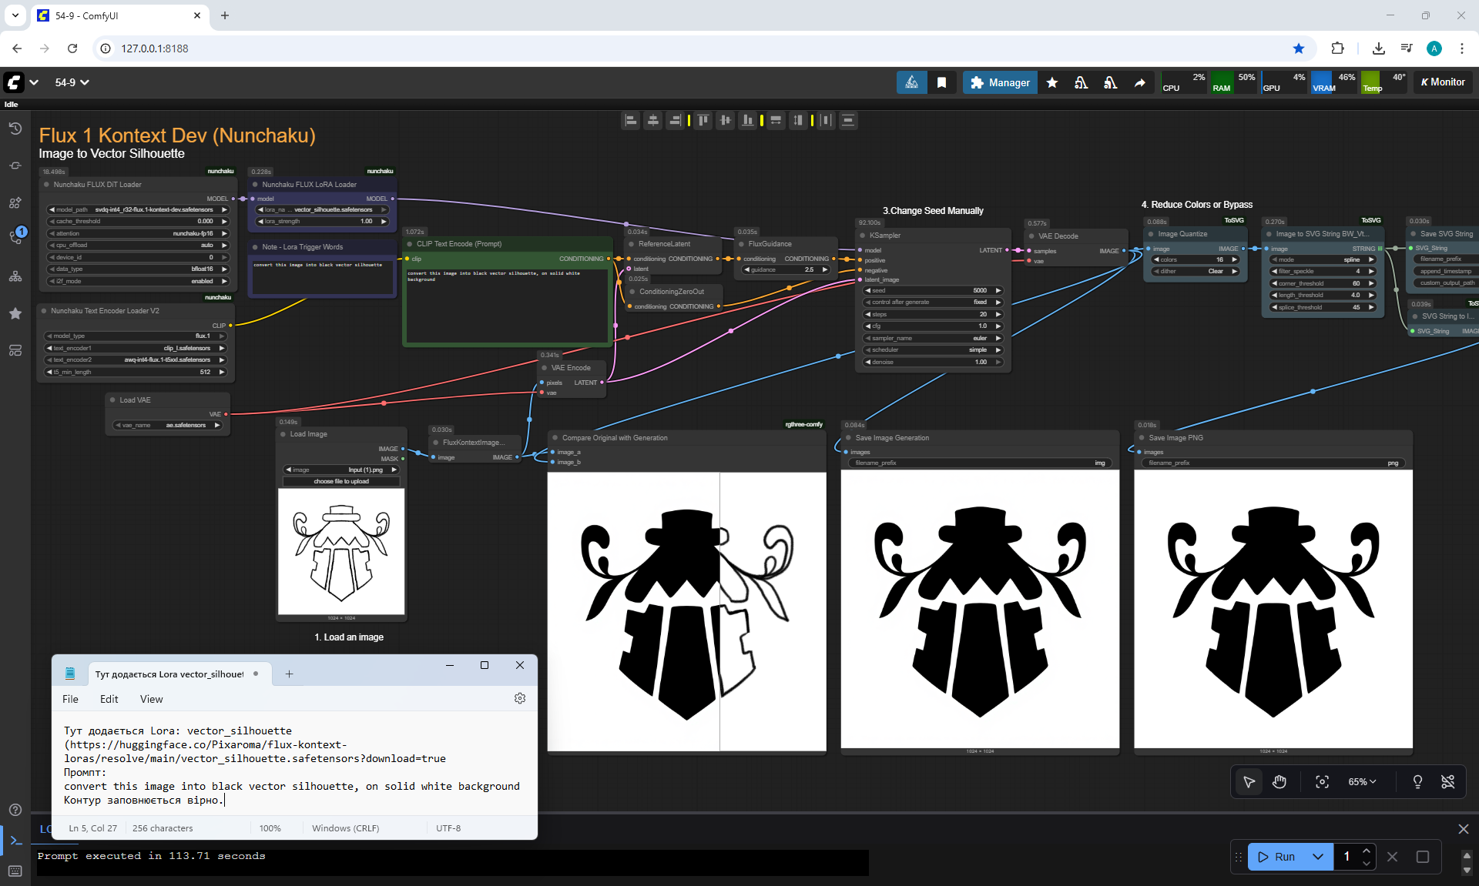The width and height of the screenshot is (1479, 886).
Task: Open the Edit menu in Notepad
Action: click(109, 699)
